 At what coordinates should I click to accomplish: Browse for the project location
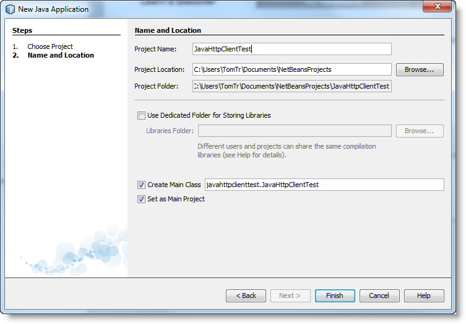pos(420,69)
